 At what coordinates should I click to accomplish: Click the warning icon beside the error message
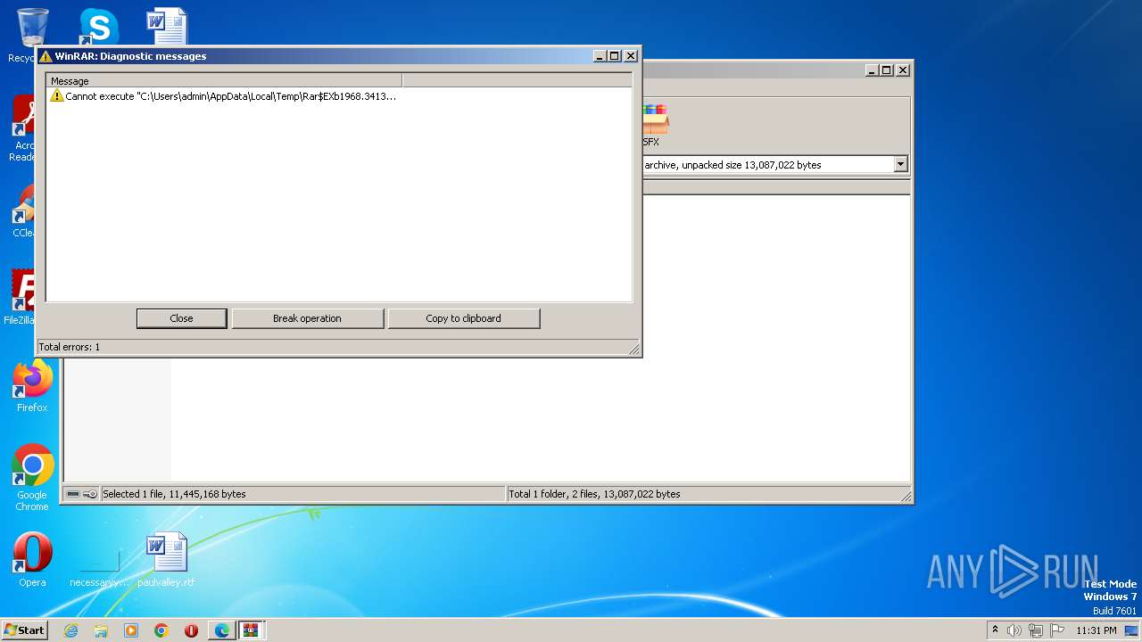57,95
